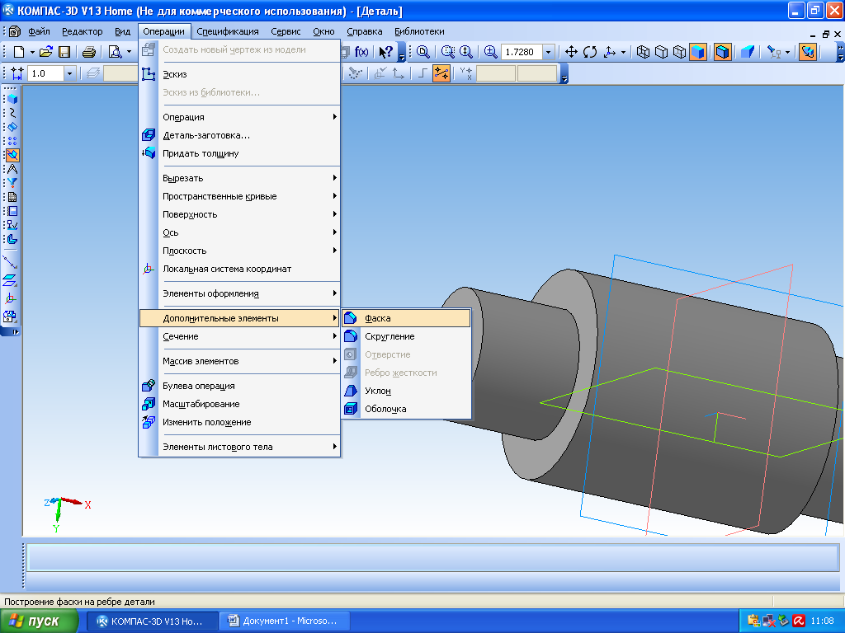Click the step value 1.0 field
Image resolution: width=845 pixels, height=633 pixels.
45,73
